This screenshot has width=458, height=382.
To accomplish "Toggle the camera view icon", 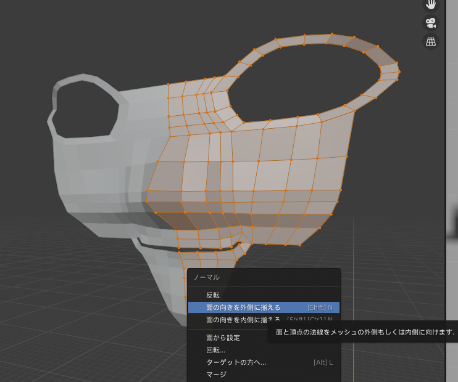I will (431, 23).
